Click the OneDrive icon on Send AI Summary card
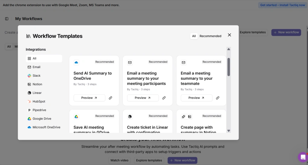Screen dimensions: 308x165 (76, 63)
